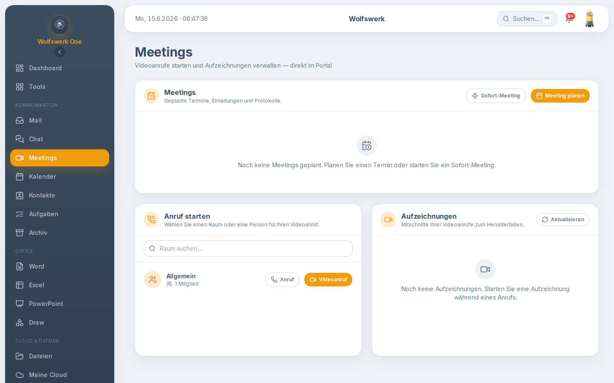Click the Kontakte sidebar icon

click(20, 195)
